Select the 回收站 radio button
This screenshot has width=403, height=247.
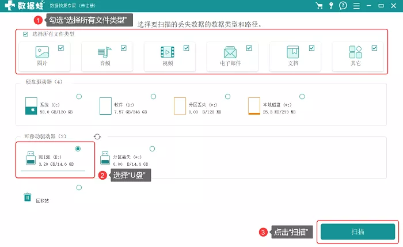[x=79, y=187]
